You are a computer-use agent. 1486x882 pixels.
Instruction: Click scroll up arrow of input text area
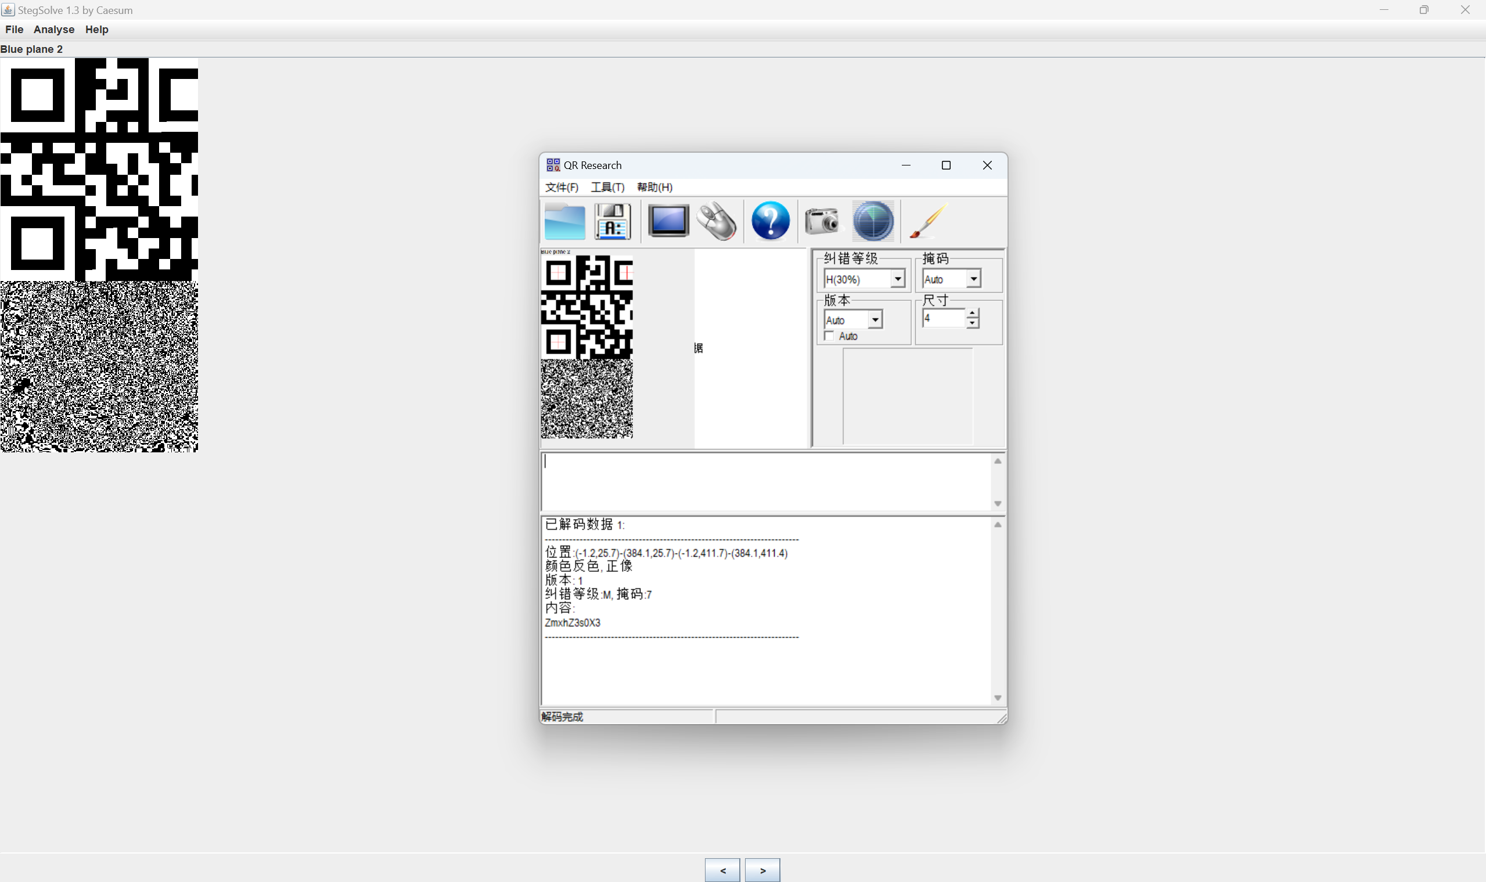[x=998, y=461]
